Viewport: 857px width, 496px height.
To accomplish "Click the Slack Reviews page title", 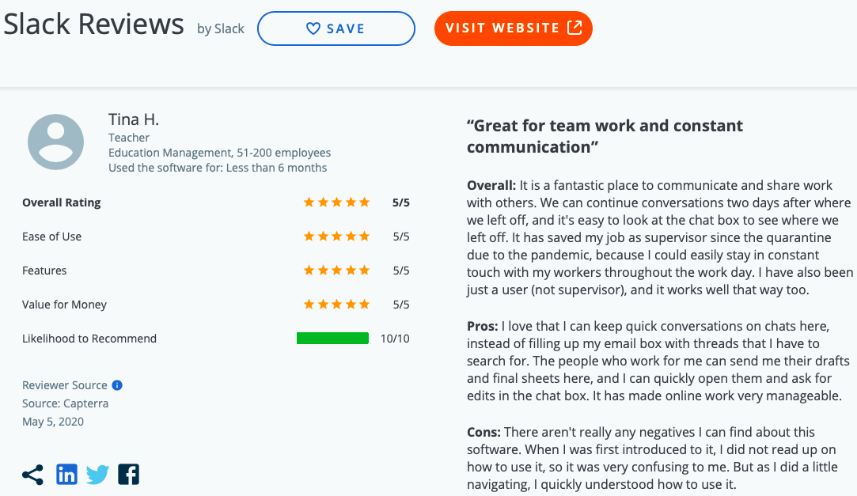I will pos(93,25).
